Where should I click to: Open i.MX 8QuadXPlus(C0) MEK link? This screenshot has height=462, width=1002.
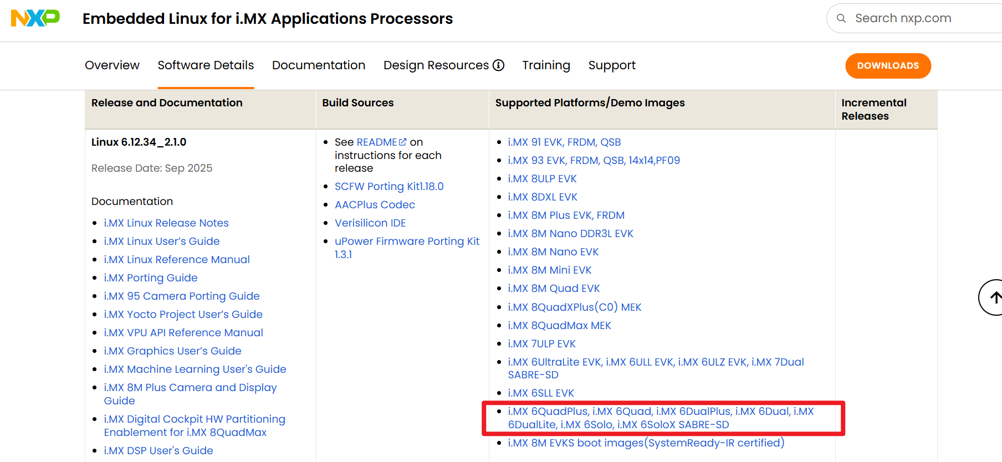tap(575, 307)
